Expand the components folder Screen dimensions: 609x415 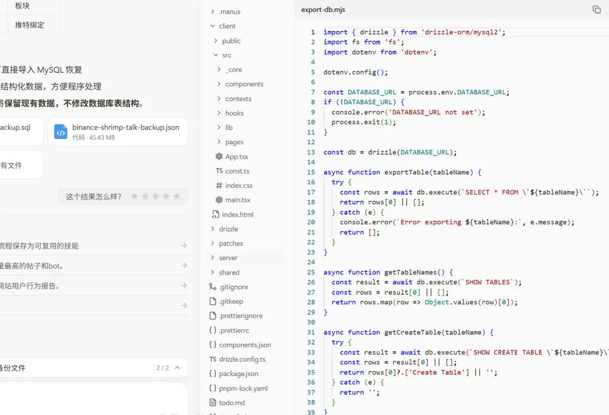[219, 84]
